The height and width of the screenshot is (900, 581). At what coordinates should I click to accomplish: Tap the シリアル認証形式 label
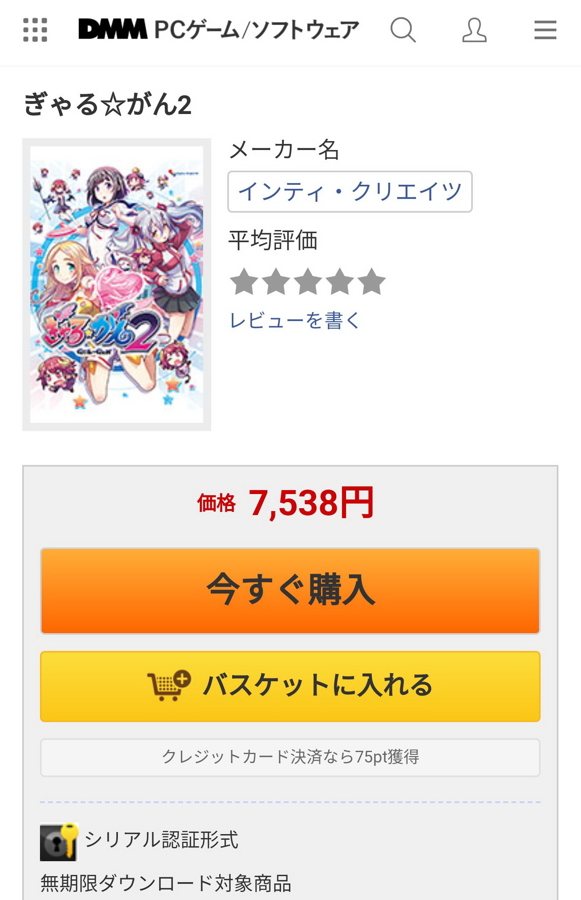pos(162,840)
